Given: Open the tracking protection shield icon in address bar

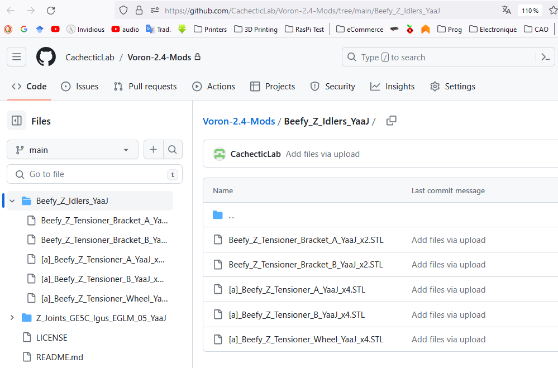Looking at the screenshot, I should tap(123, 10).
